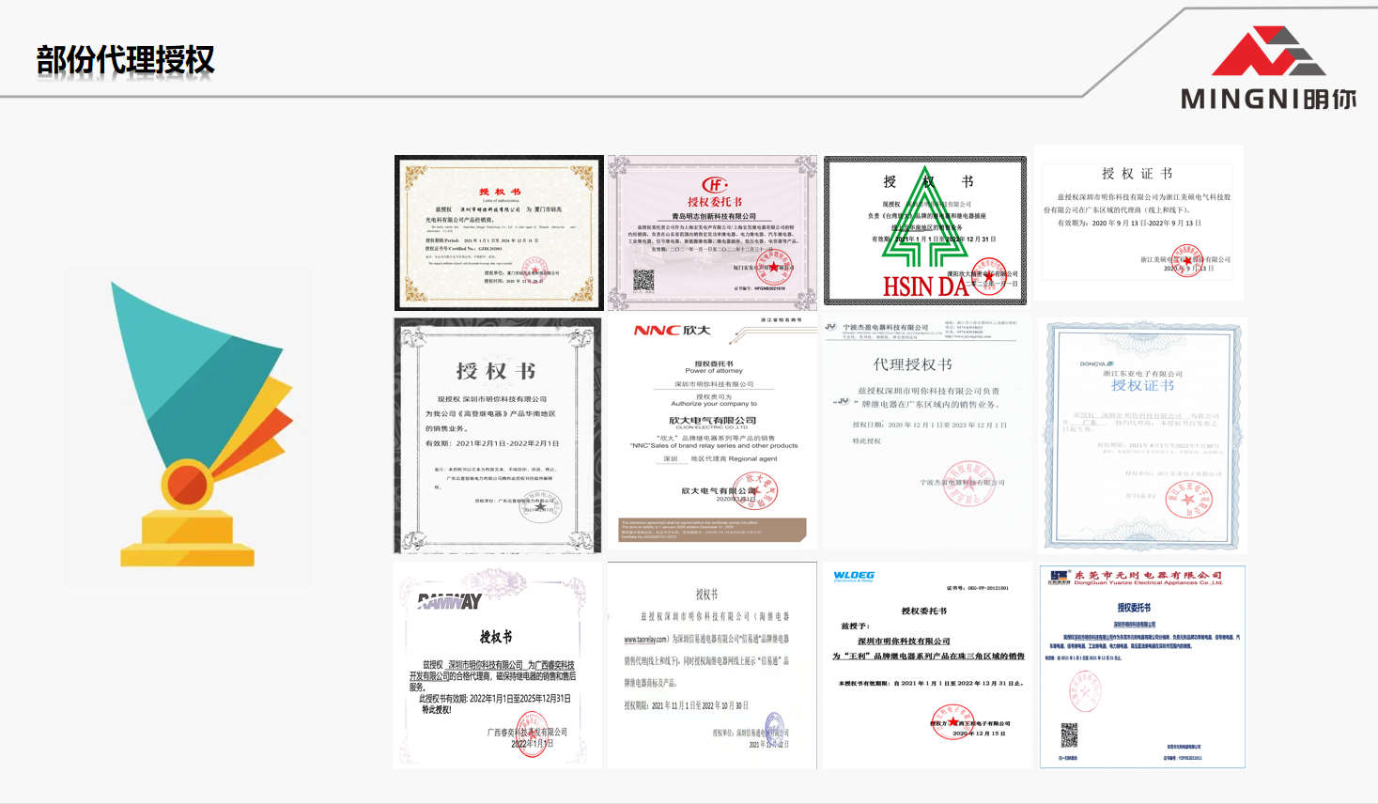Click the 代理授权书 heading text
This screenshot has width=1378, height=804.
tap(912, 364)
